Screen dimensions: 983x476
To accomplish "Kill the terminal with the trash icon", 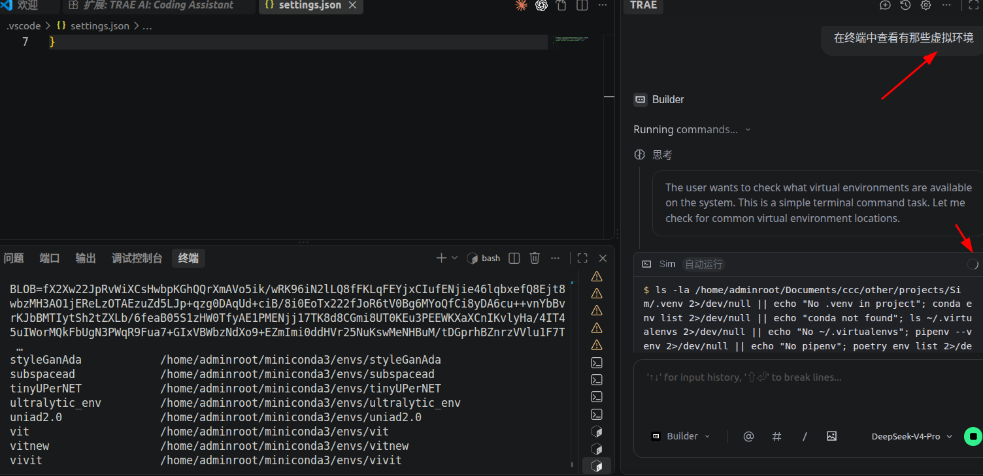I will pyautogui.click(x=535, y=259).
